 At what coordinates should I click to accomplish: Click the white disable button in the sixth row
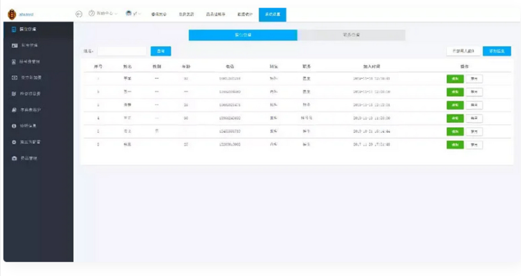[474, 145]
